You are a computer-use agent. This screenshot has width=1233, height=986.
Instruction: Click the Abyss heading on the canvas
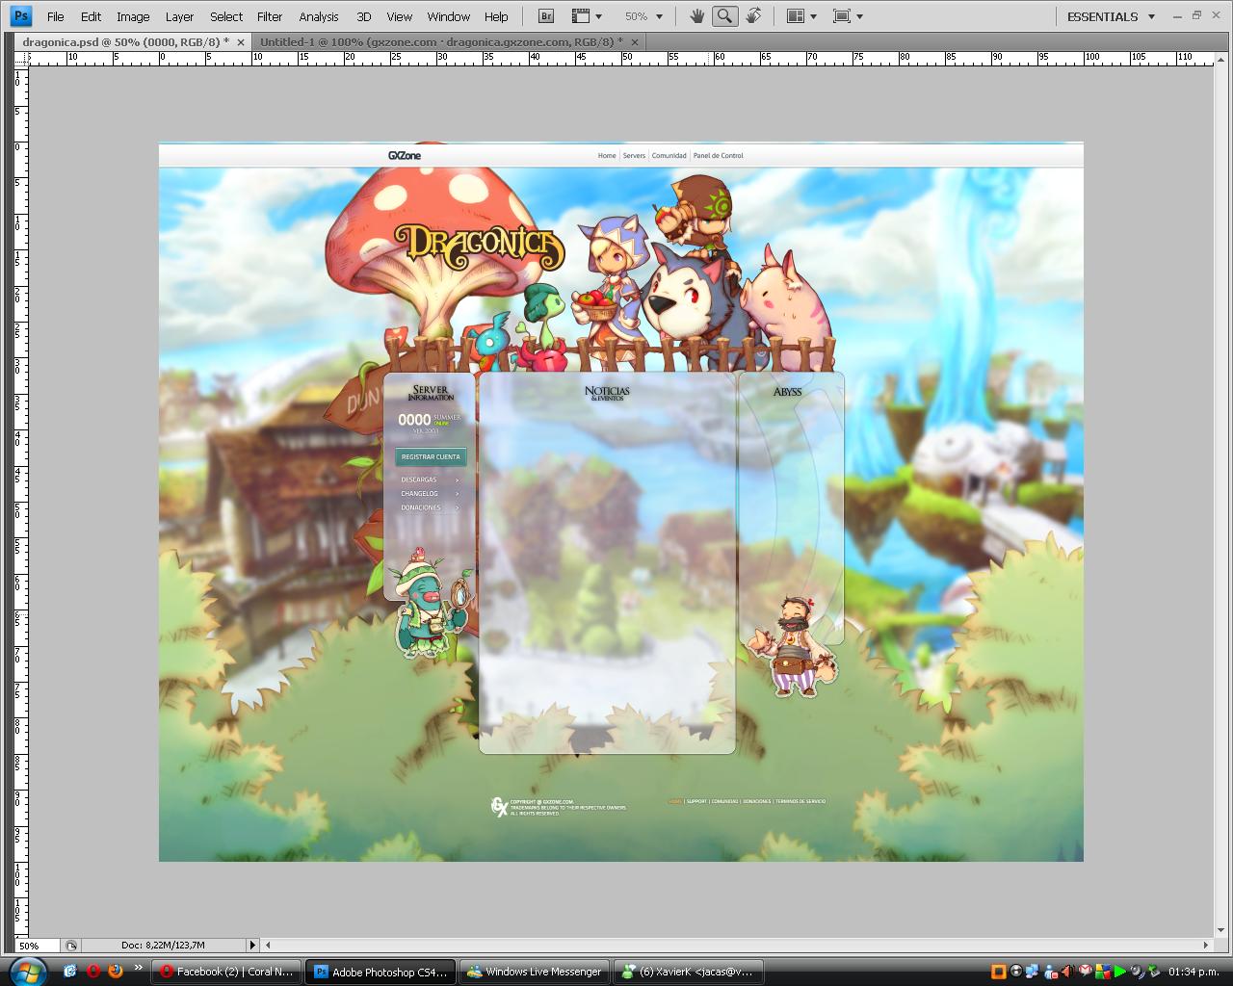(787, 392)
